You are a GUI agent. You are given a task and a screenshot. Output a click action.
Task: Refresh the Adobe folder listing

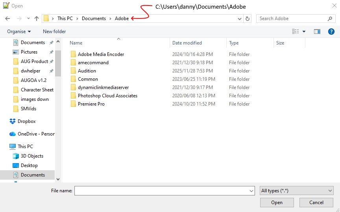[248, 19]
